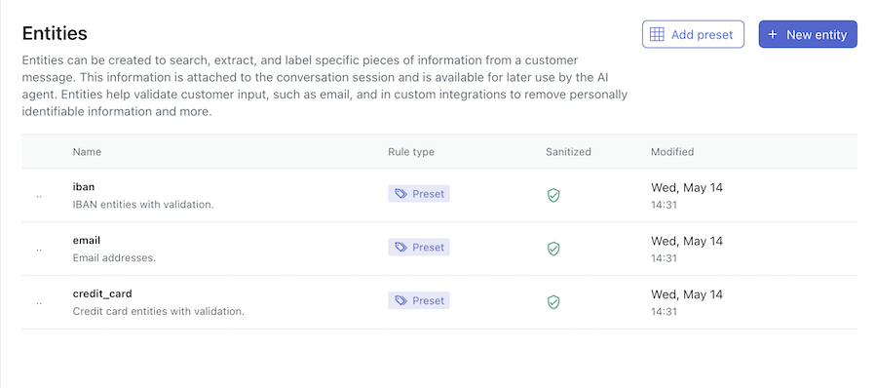
Task: Click the green sanitized shield for credit_card
Action: 553,302
